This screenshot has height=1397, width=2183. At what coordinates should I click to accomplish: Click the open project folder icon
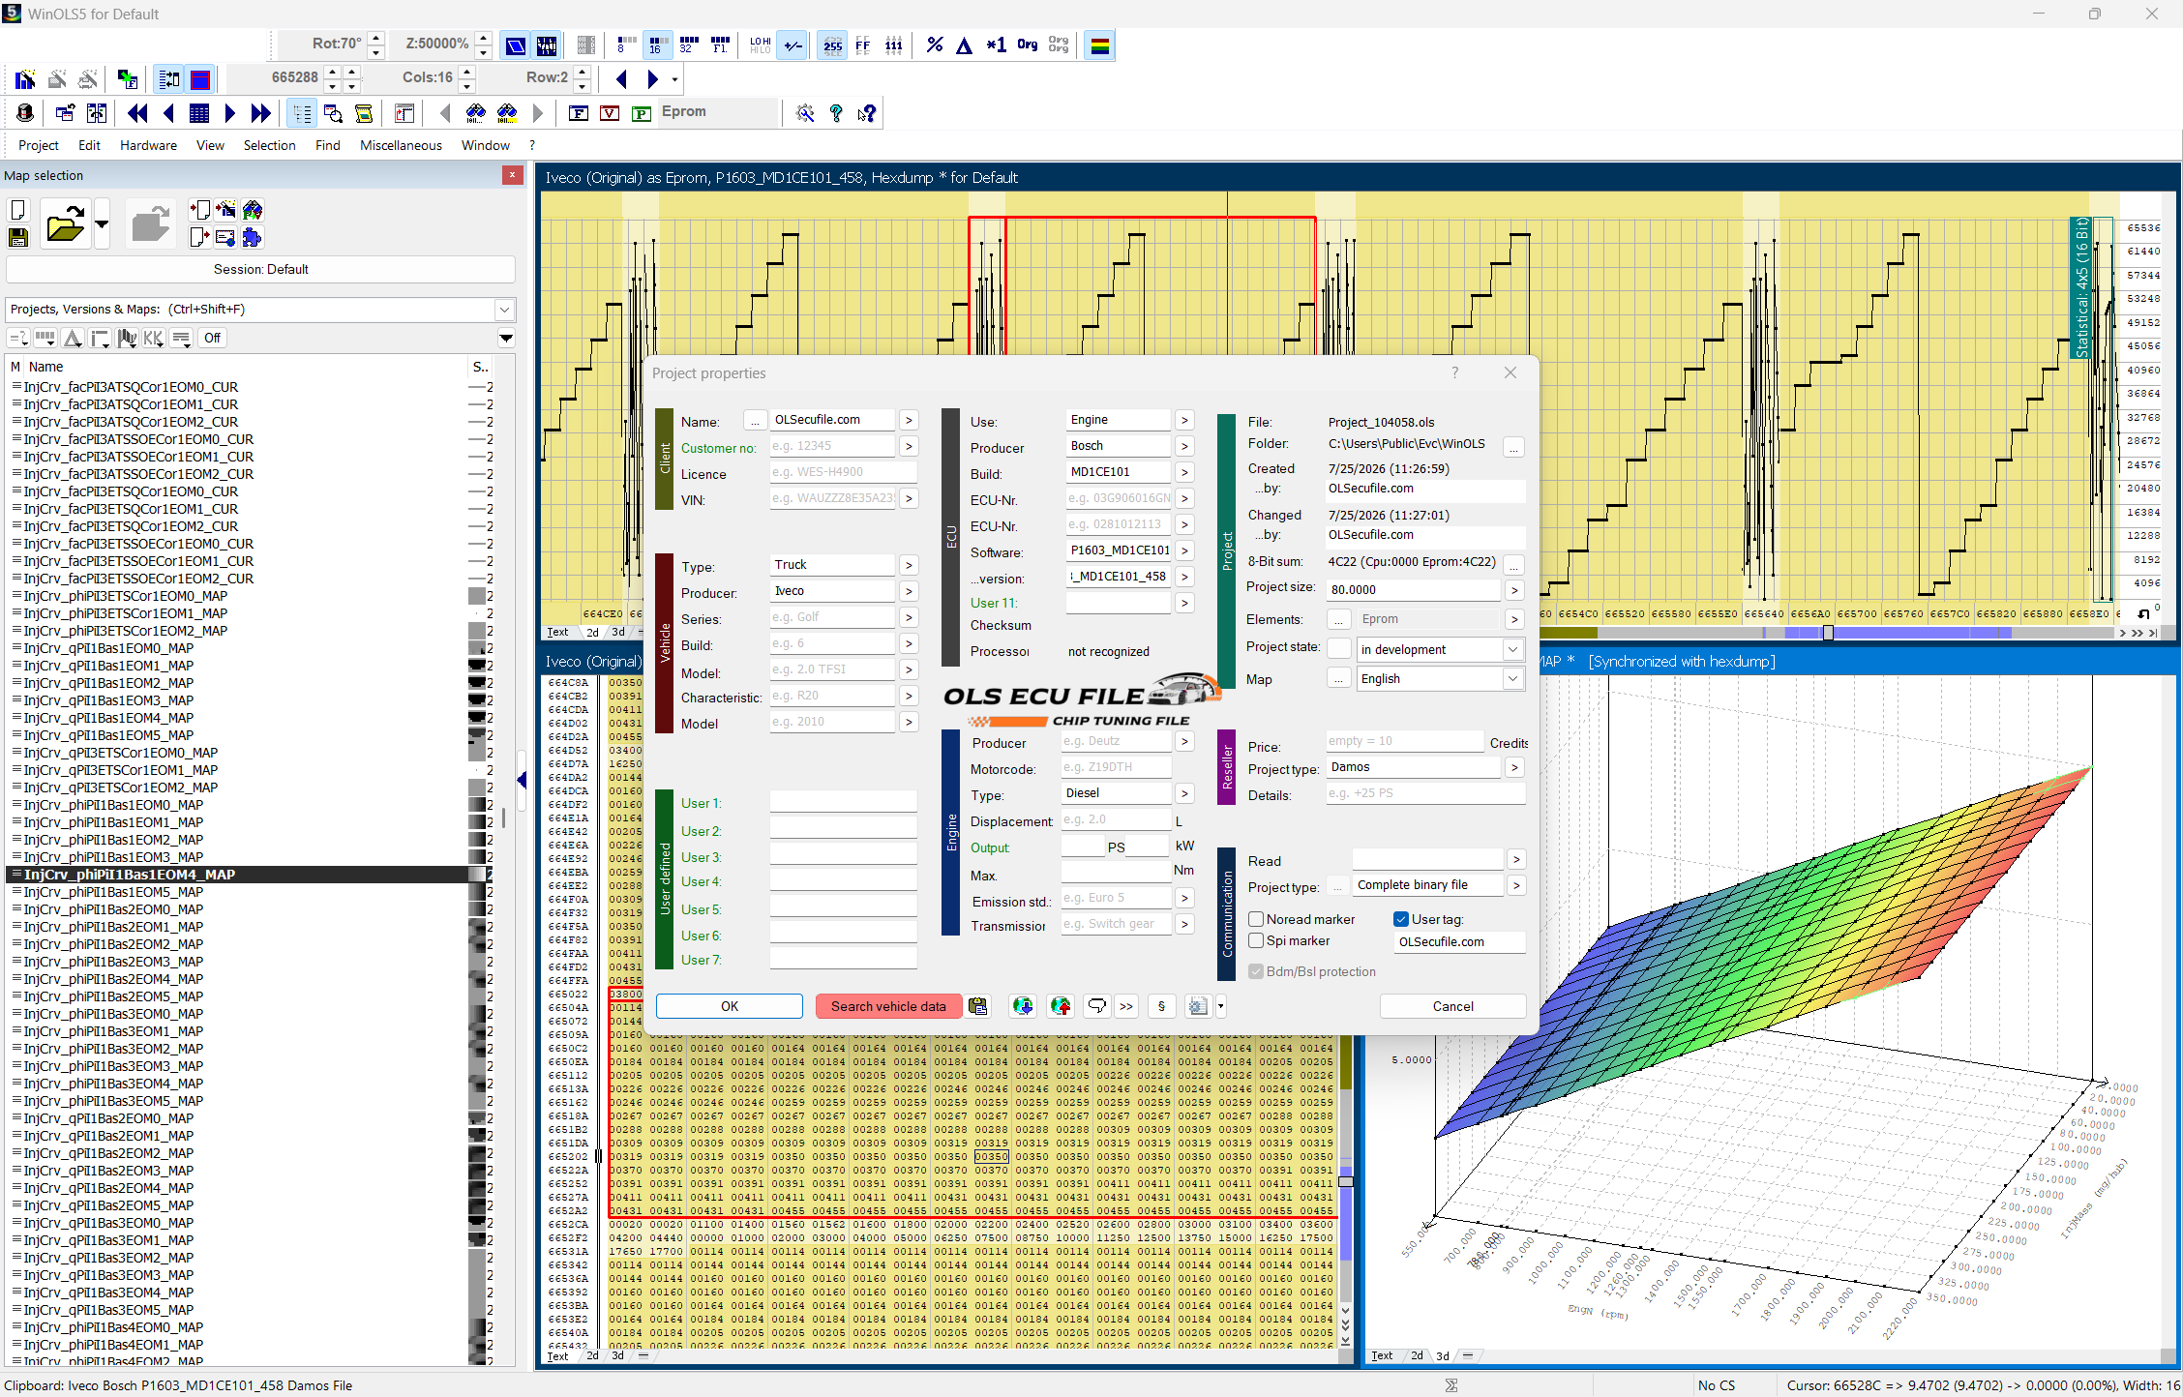coord(65,224)
